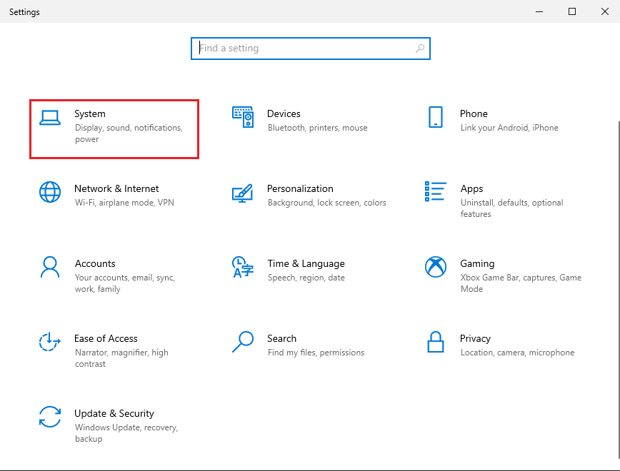
Task: Select the Network & Internet globe icon
Action: pyautogui.click(x=50, y=193)
